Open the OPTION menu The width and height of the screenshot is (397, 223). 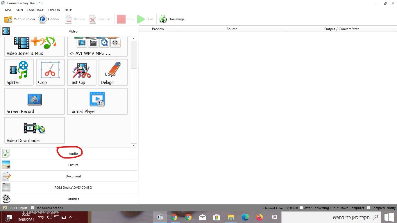click(x=54, y=10)
